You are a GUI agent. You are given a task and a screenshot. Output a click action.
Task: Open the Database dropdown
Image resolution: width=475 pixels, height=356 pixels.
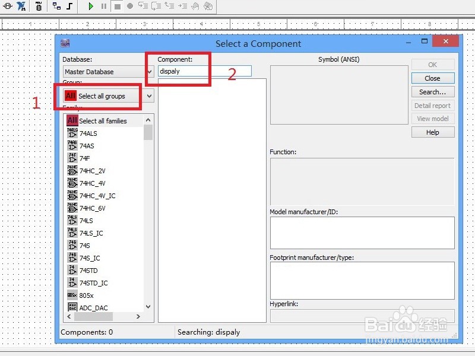[x=150, y=72]
